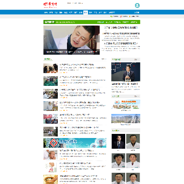Open portrait of curly-haired woman doctor

pos(119,161)
